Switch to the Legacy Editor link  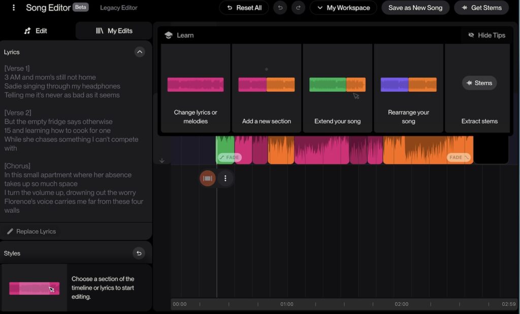119,8
